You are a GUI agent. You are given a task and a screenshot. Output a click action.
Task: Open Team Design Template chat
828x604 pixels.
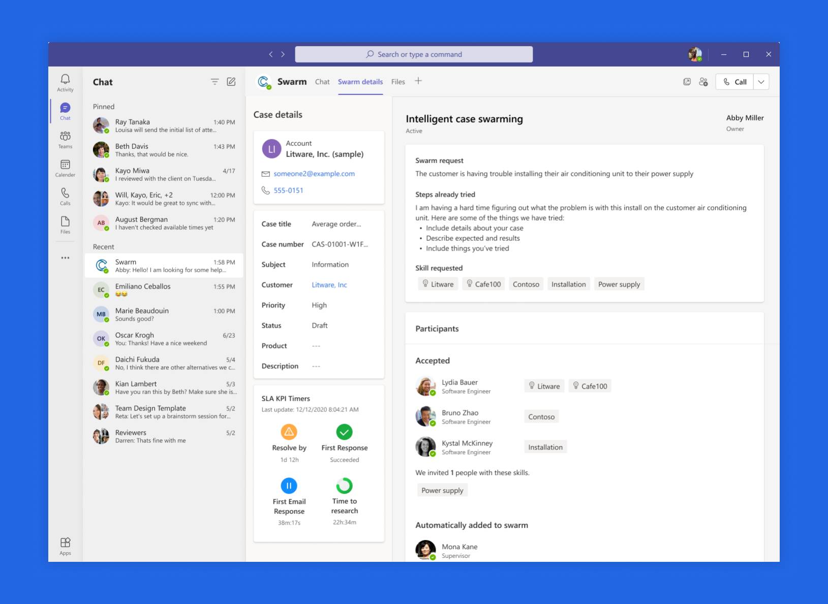click(164, 412)
